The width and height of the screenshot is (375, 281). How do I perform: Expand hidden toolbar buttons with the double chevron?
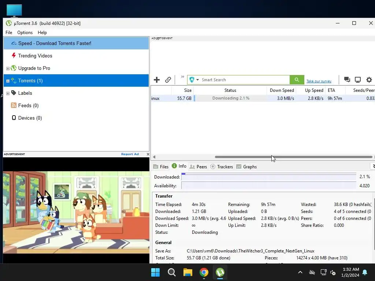tap(182, 77)
